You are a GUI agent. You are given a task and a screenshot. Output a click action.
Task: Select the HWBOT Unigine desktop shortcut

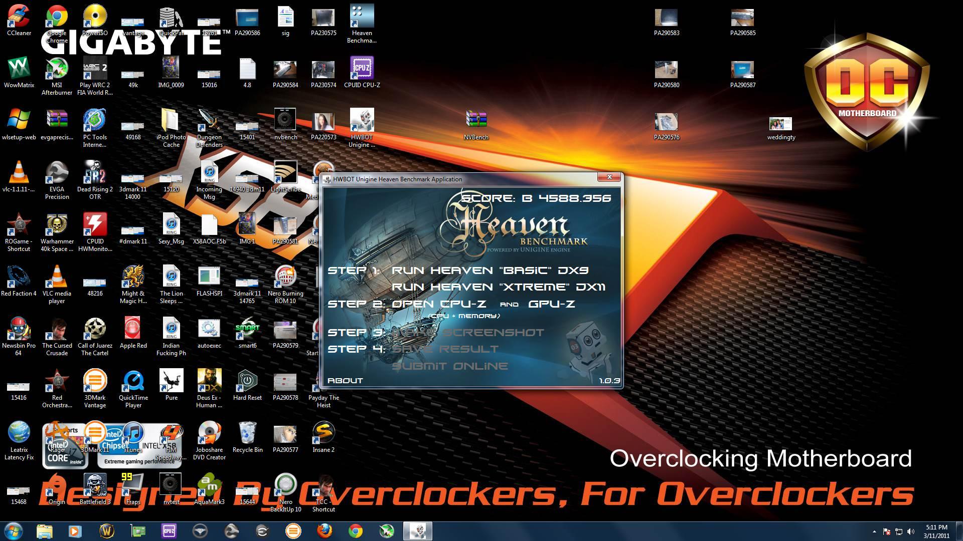[x=362, y=128]
